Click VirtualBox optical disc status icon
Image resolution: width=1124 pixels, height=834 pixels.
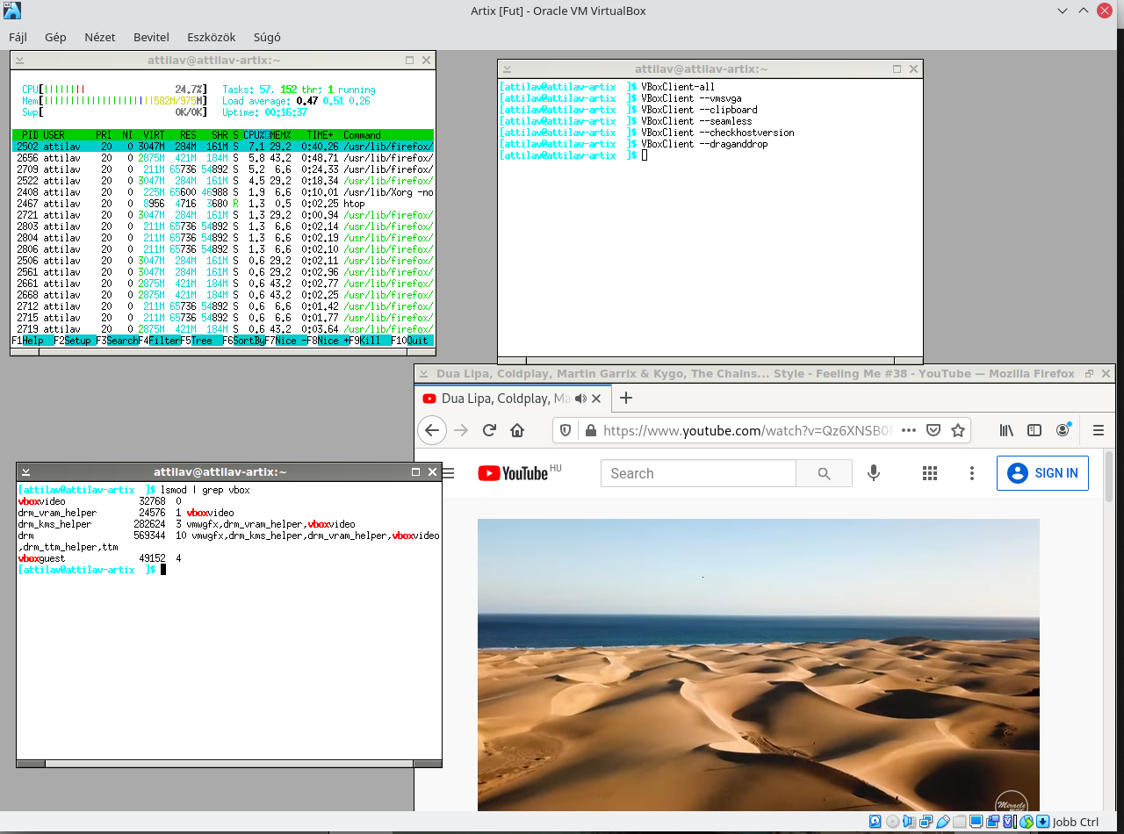pyautogui.click(x=893, y=822)
